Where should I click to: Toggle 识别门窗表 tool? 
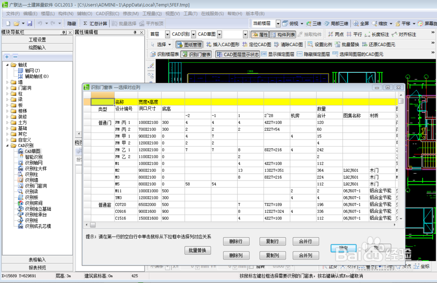196,54
